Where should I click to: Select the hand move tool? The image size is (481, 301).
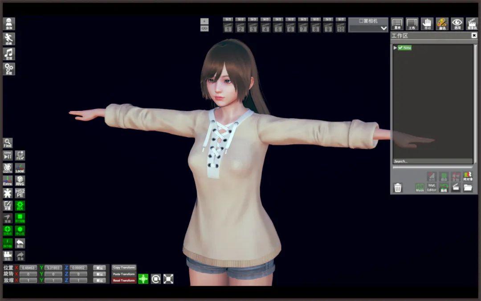click(427, 24)
